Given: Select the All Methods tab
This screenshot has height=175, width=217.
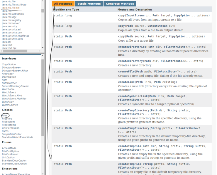Looking at the screenshot, I should [x=63, y=4].
